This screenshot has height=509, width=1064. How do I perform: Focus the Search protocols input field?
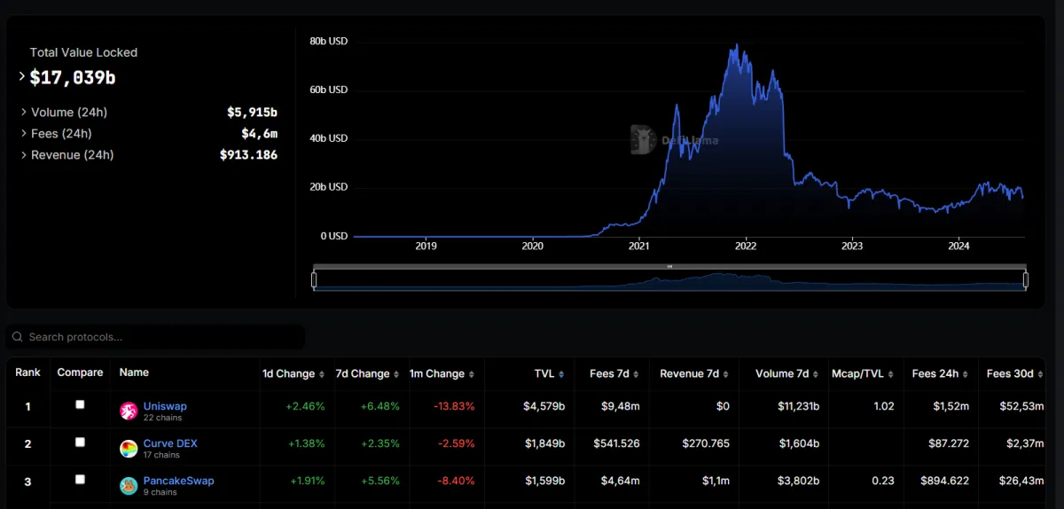(155, 337)
